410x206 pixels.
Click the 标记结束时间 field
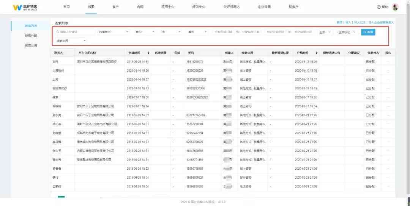303,32
